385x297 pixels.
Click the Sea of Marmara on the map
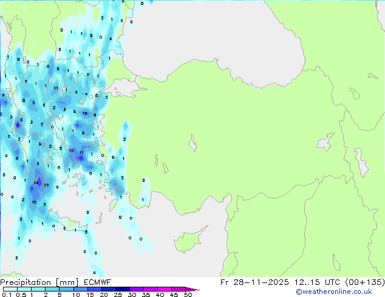coord(124,88)
